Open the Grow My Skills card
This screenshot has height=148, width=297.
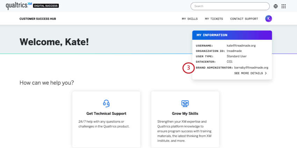click(x=185, y=119)
